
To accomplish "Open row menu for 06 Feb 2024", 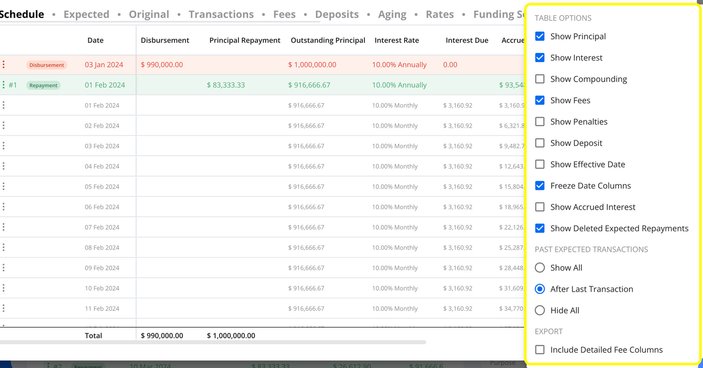I will tap(4, 206).
